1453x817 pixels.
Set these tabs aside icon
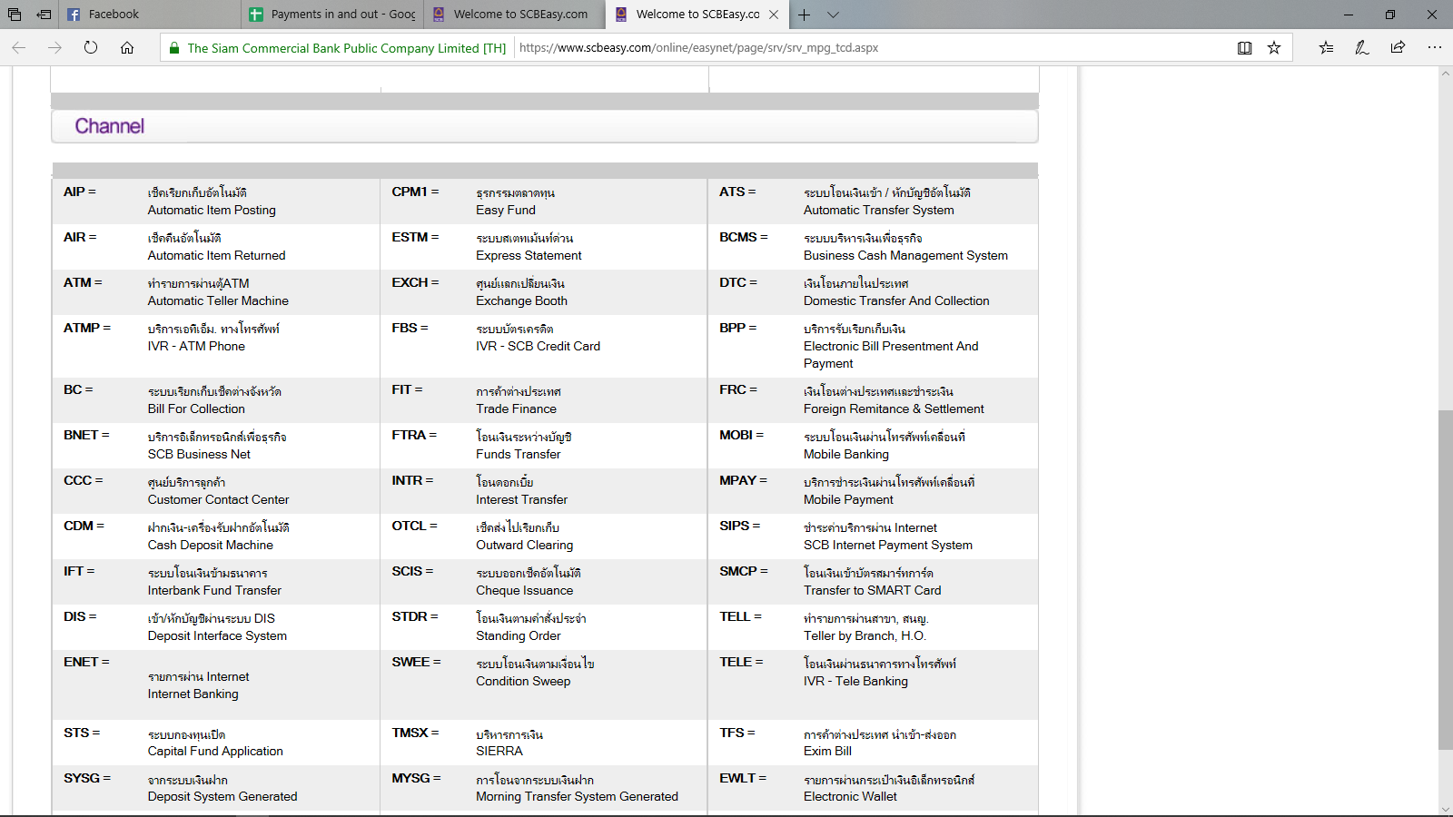44,15
